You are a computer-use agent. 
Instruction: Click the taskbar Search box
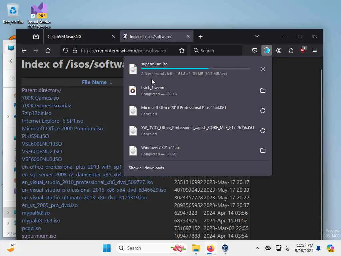point(152,248)
